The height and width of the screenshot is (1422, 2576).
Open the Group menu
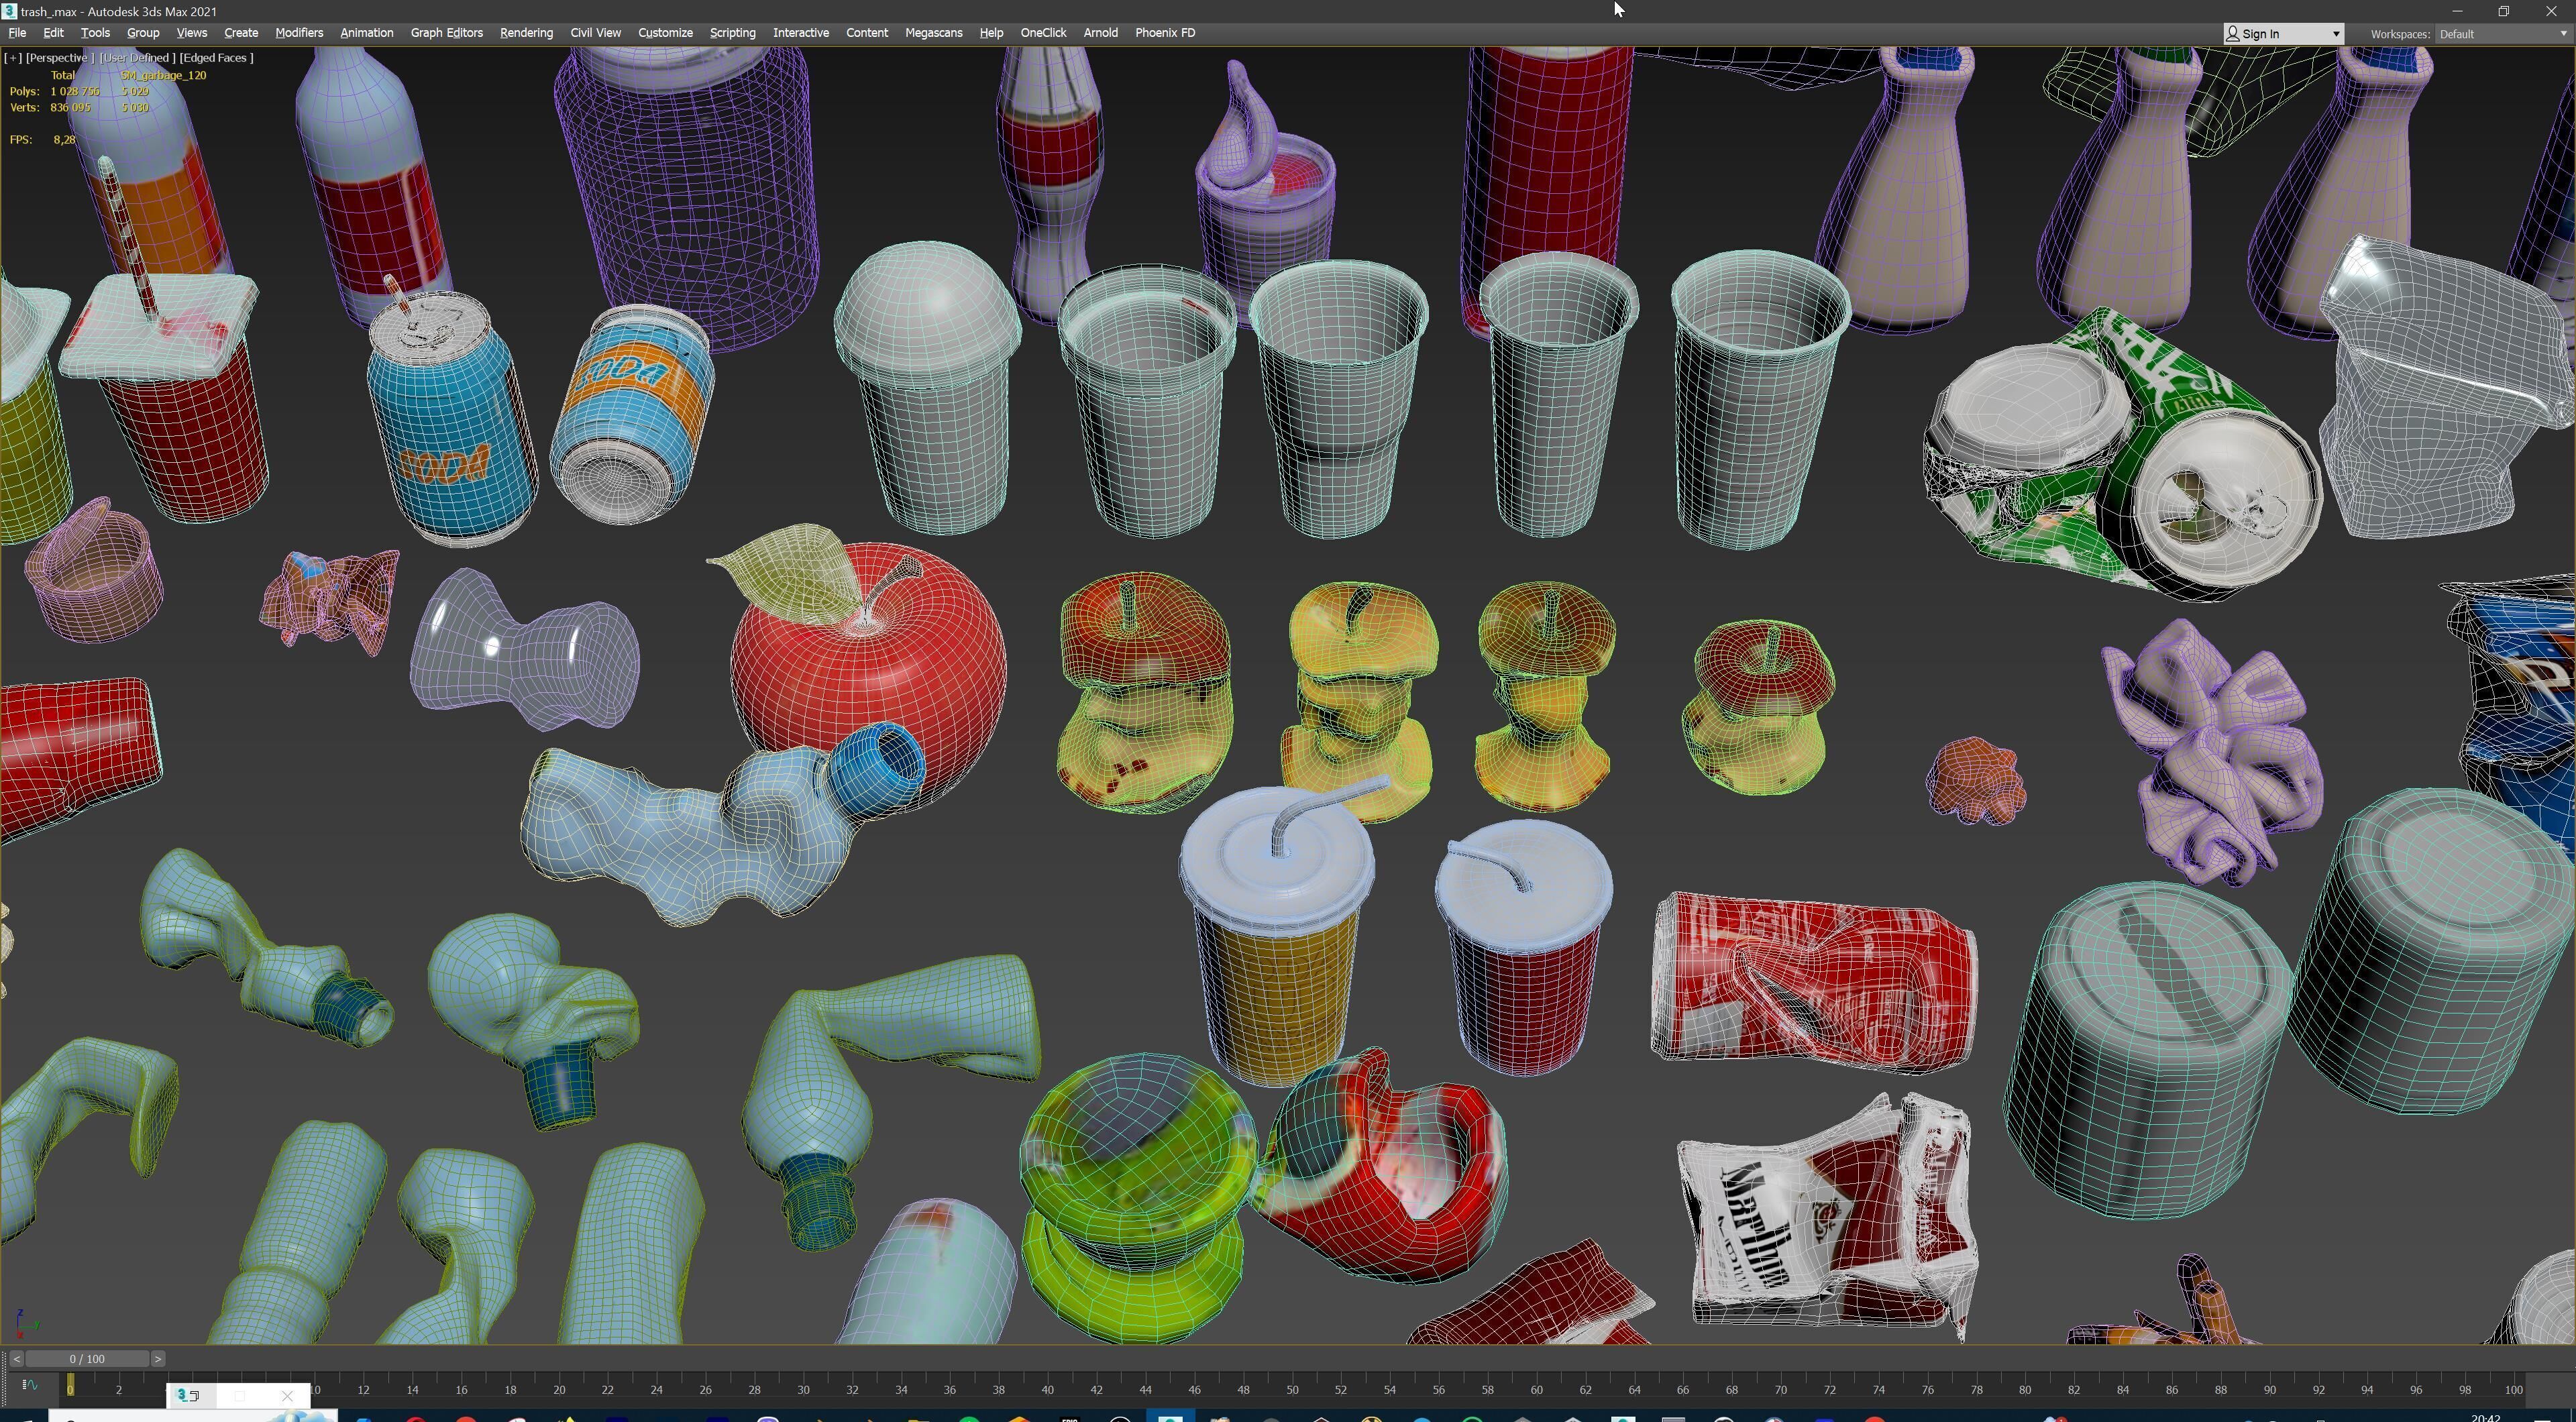tap(143, 33)
